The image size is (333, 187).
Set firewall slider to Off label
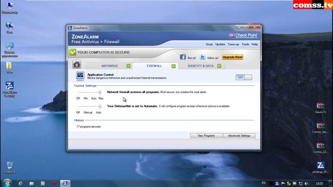tap(78, 98)
